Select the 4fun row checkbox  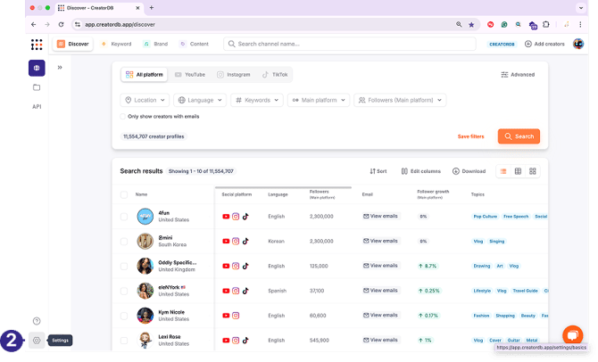point(124,217)
